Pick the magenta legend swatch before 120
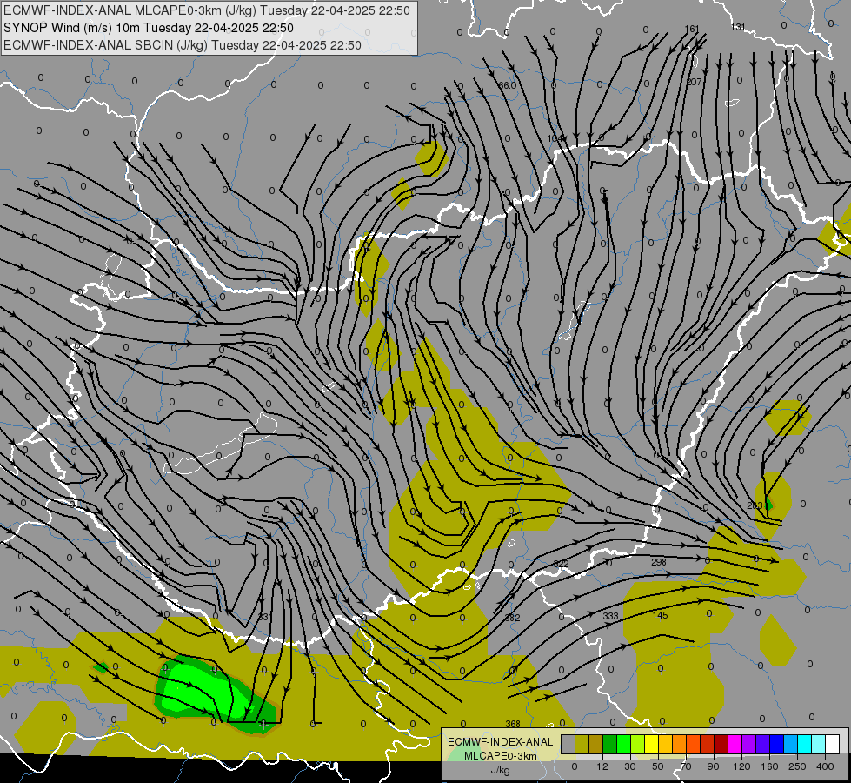851x783 pixels. click(735, 744)
